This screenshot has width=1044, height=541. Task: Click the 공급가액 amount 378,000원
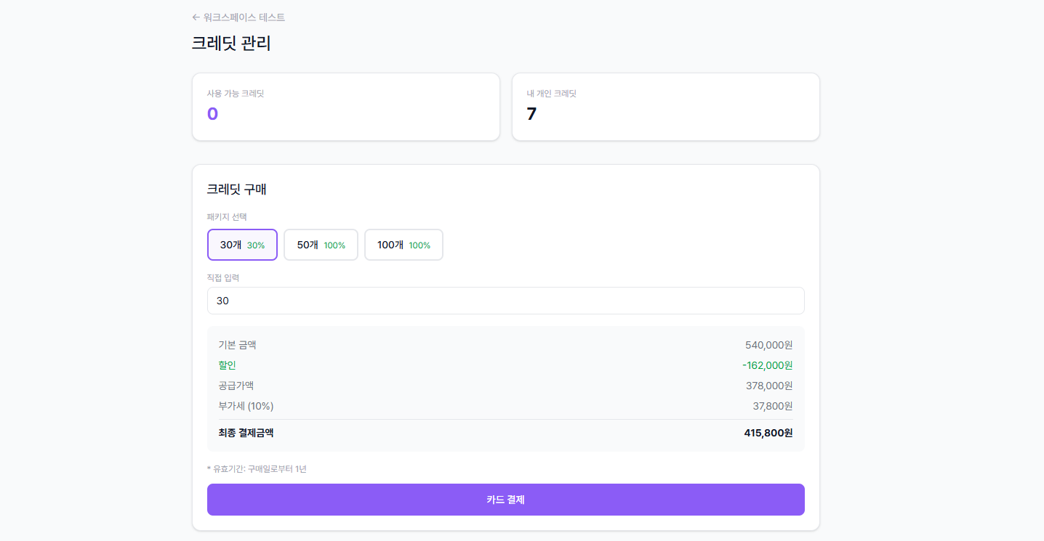tap(768, 386)
